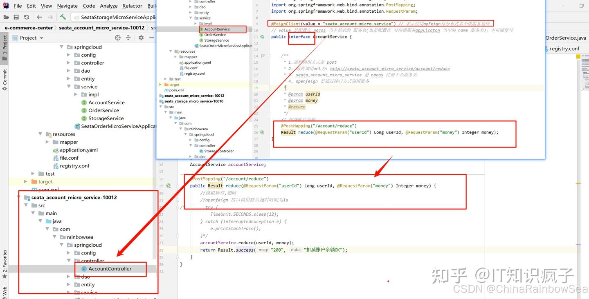The height and width of the screenshot is (299, 589).
Task: Expand the mapper folder under resources
Action: click(x=47, y=142)
